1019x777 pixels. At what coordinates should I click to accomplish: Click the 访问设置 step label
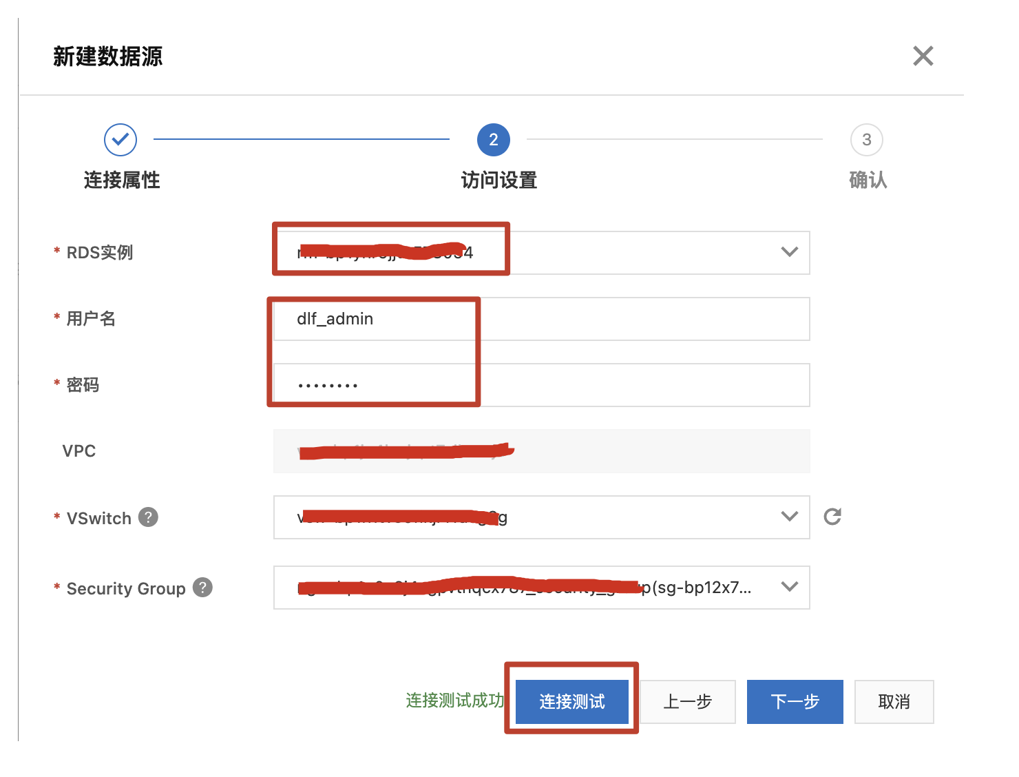point(499,180)
